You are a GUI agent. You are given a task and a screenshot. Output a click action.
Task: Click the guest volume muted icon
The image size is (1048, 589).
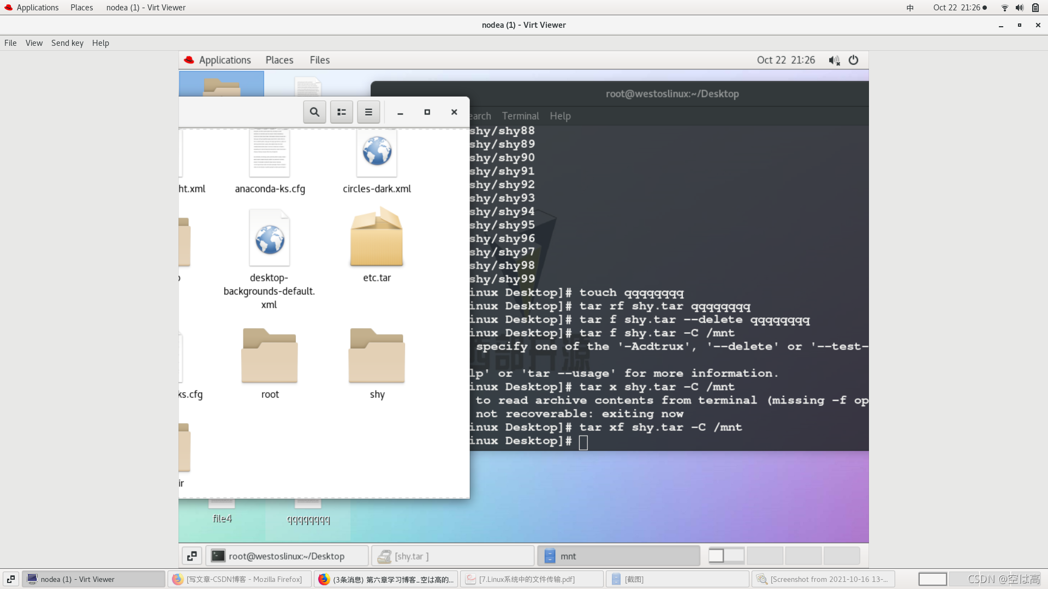pos(834,60)
